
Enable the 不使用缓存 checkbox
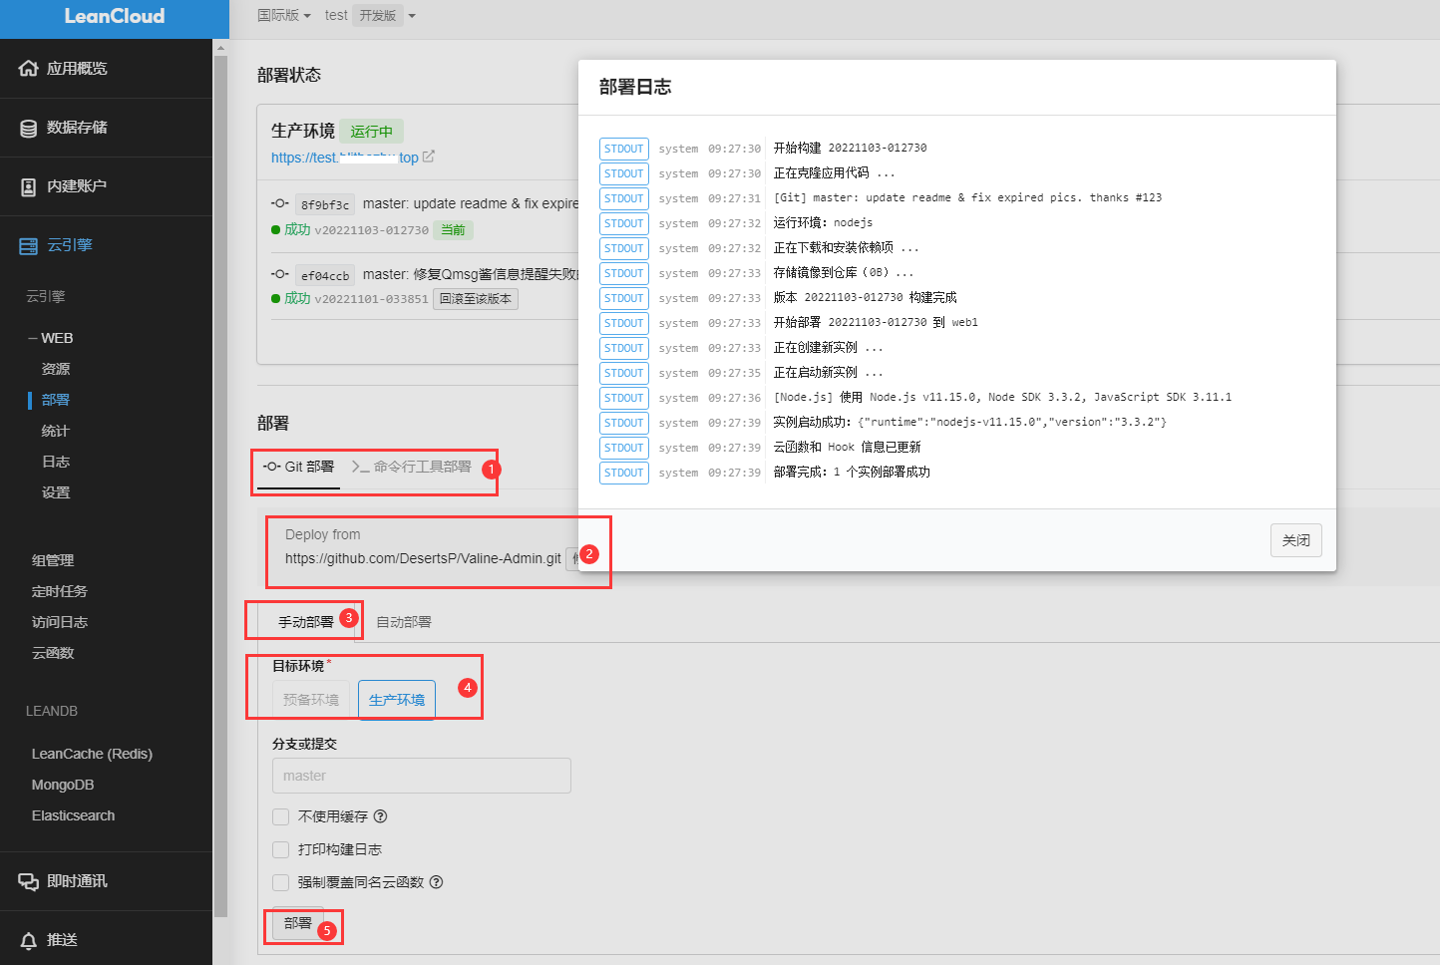click(281, 816)
